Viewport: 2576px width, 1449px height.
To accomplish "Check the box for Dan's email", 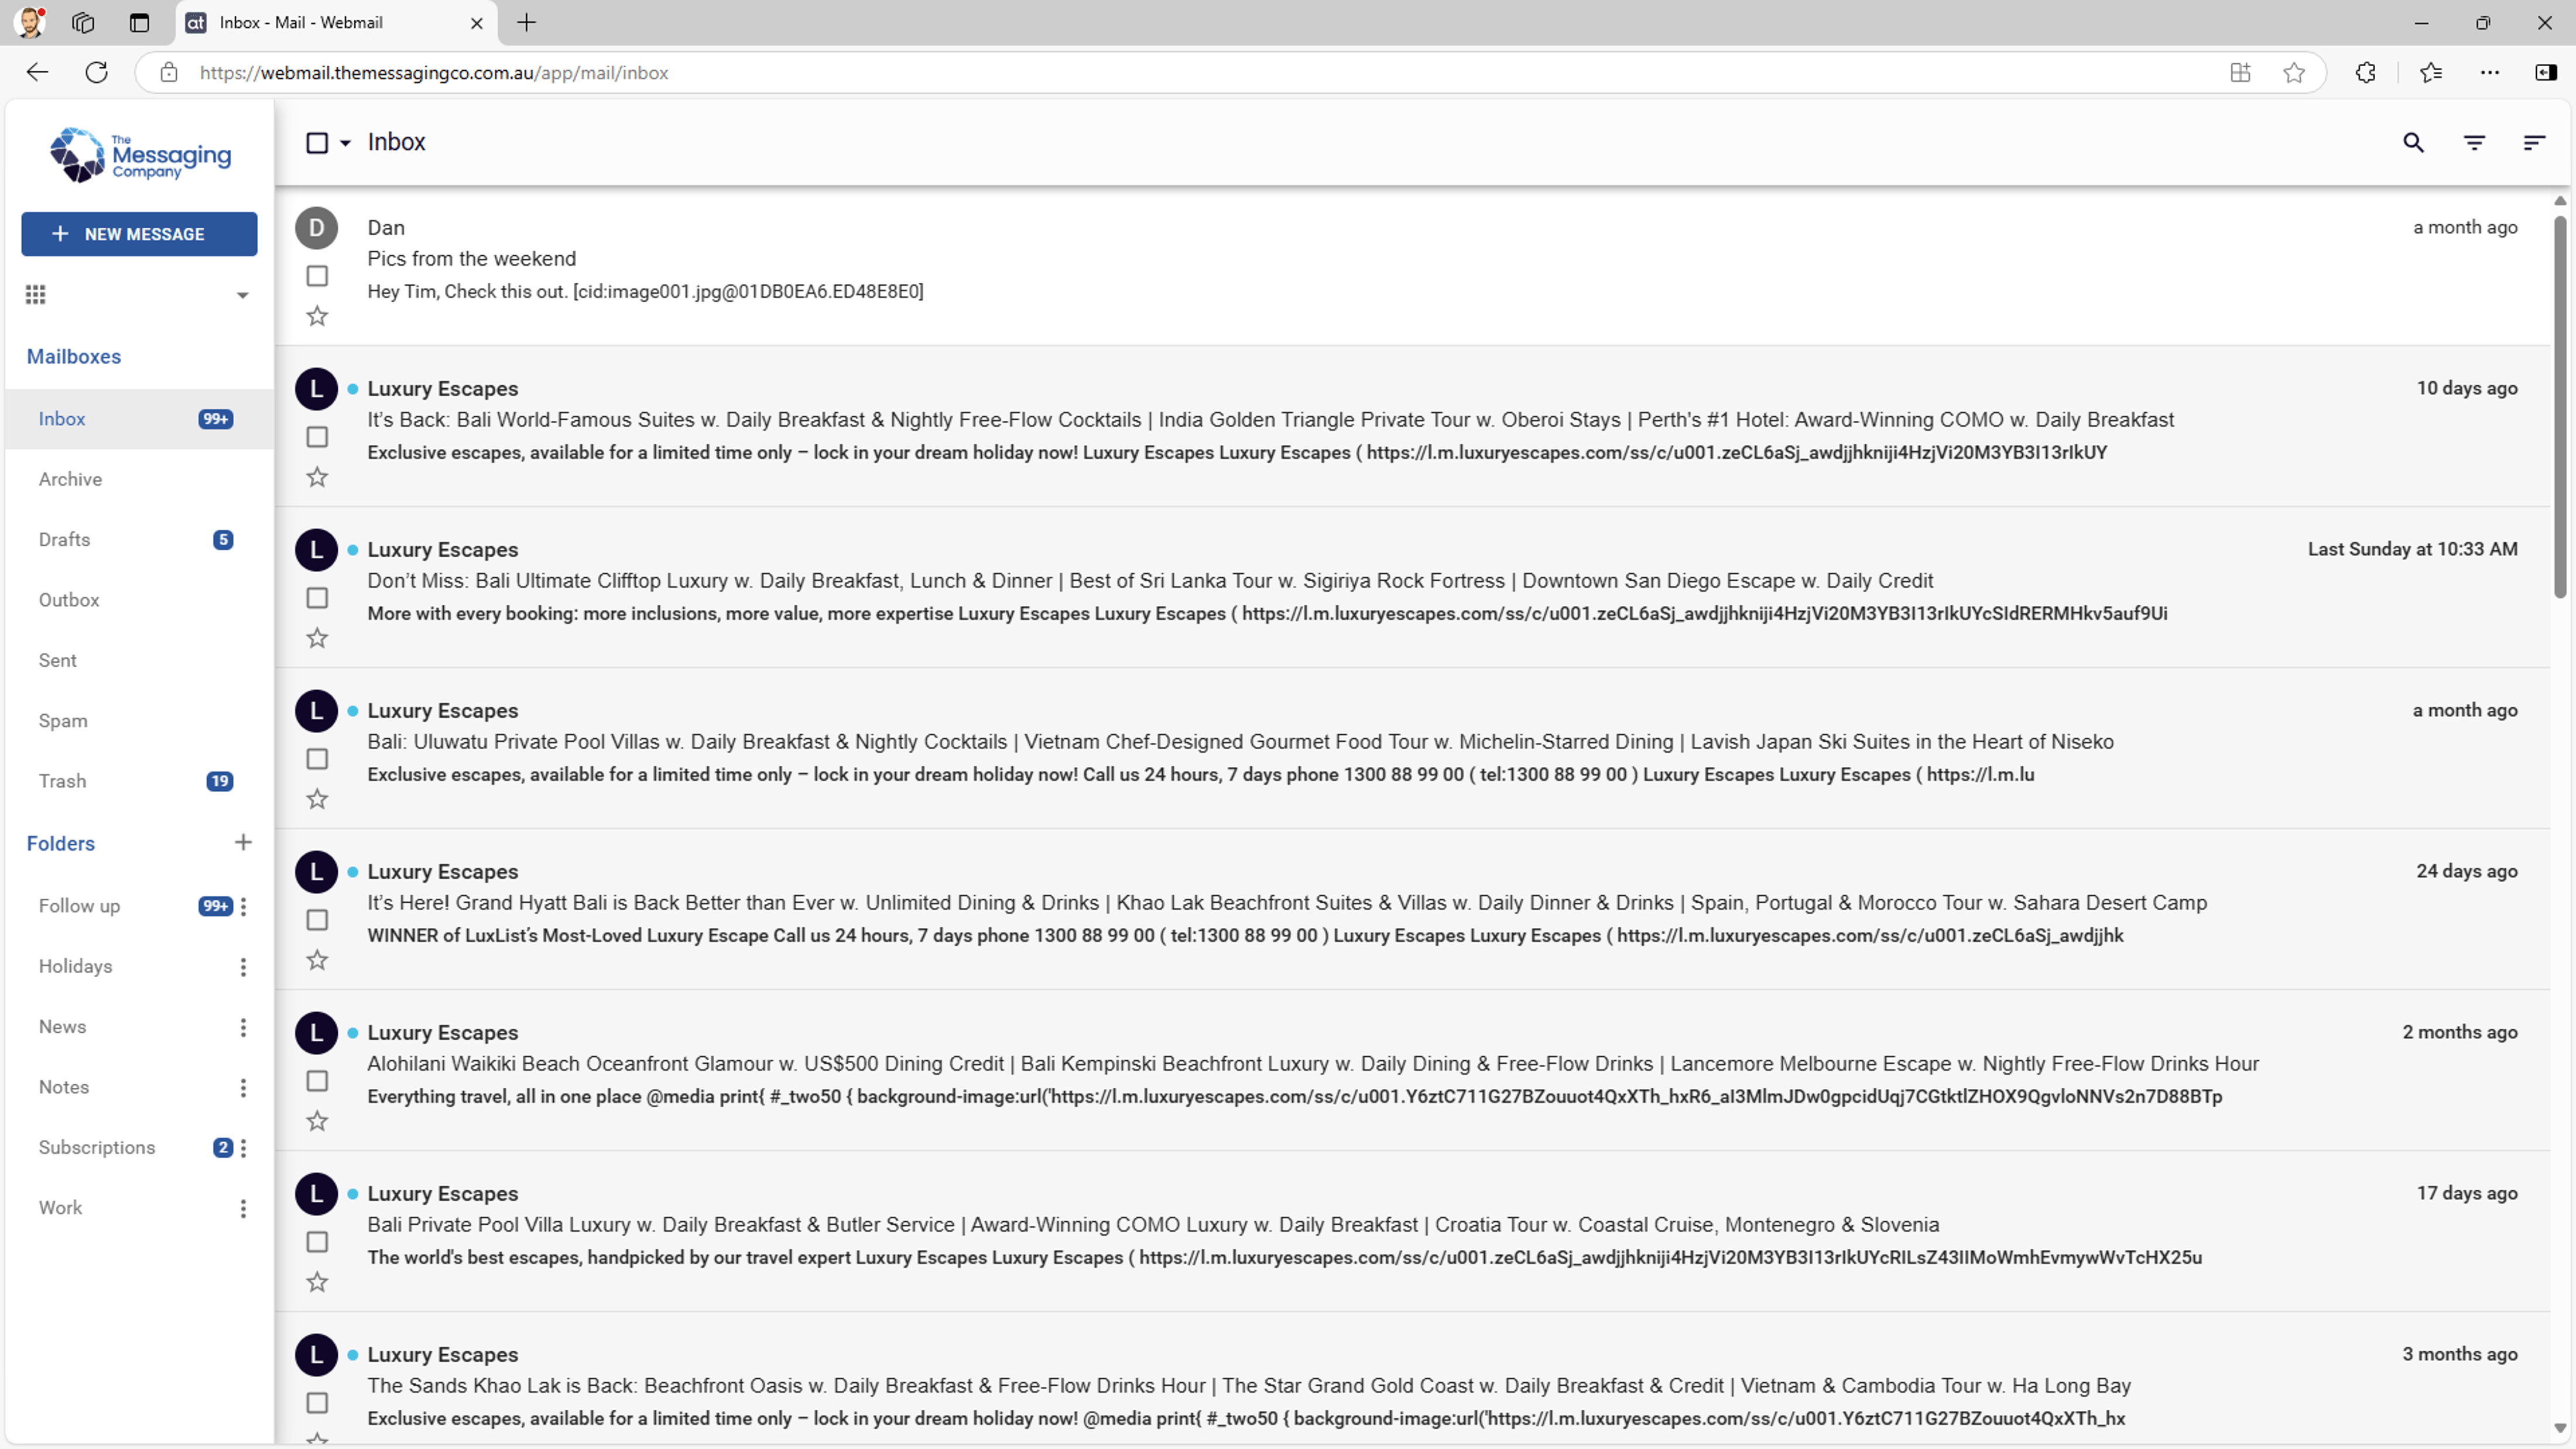I will pyautogui.click(x=317, y=276).
